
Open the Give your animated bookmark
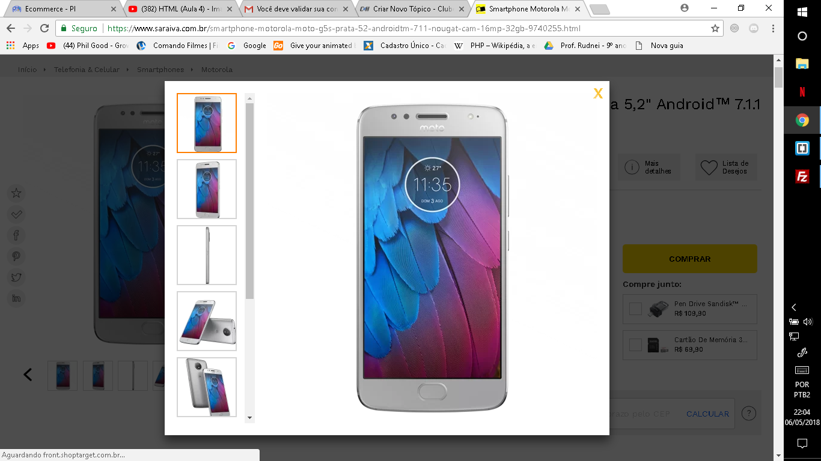pyautogui.click(x=314, y=46)
